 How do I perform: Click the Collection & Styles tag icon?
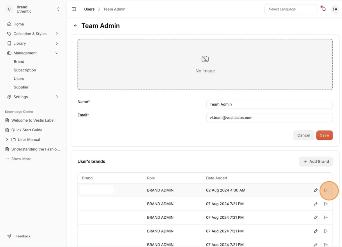click(x=9, y=34)
